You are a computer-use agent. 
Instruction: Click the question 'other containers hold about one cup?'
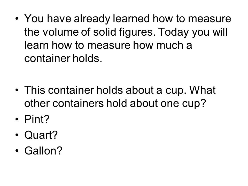(x=115, y=104)
